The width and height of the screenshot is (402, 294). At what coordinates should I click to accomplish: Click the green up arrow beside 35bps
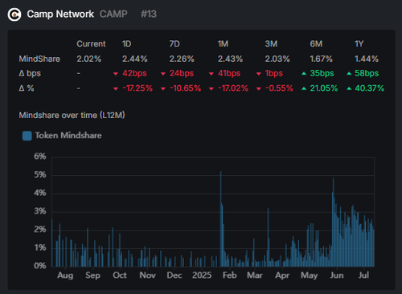click(304, 73)
